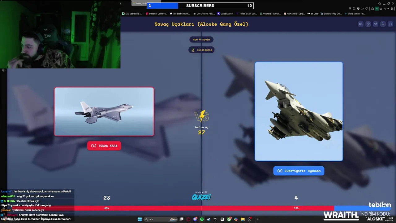Screen dimensions: 396x223
Task: Click the browser heart bookmark icon
Action: click(367, 9)
